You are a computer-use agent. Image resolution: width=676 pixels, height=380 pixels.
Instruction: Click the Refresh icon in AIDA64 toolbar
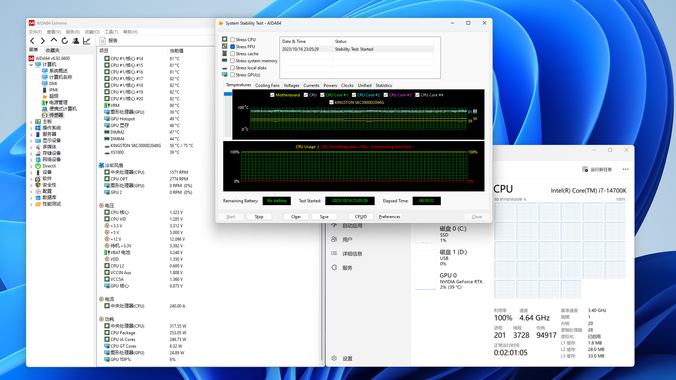(65, 41)
